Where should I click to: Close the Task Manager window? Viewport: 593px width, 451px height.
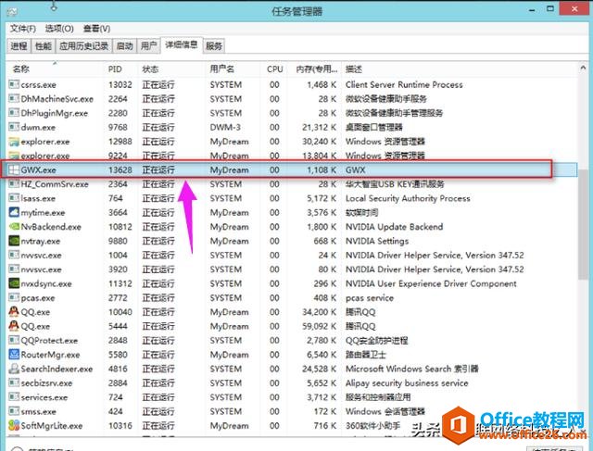(574, 8)
